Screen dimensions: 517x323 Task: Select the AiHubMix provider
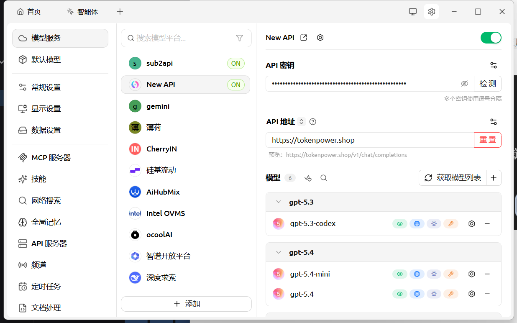(x=185, y=192)
